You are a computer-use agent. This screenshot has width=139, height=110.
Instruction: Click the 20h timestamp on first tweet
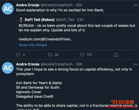tap(79, 5)
